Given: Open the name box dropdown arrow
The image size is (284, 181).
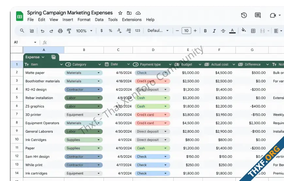Looking at the screenshot, I should (x=35, y=42).
